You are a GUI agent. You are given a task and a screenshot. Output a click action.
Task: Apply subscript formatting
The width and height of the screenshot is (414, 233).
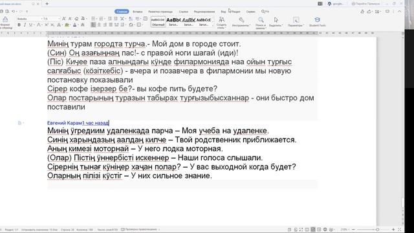pyautogui.click(x=52, y=25)
